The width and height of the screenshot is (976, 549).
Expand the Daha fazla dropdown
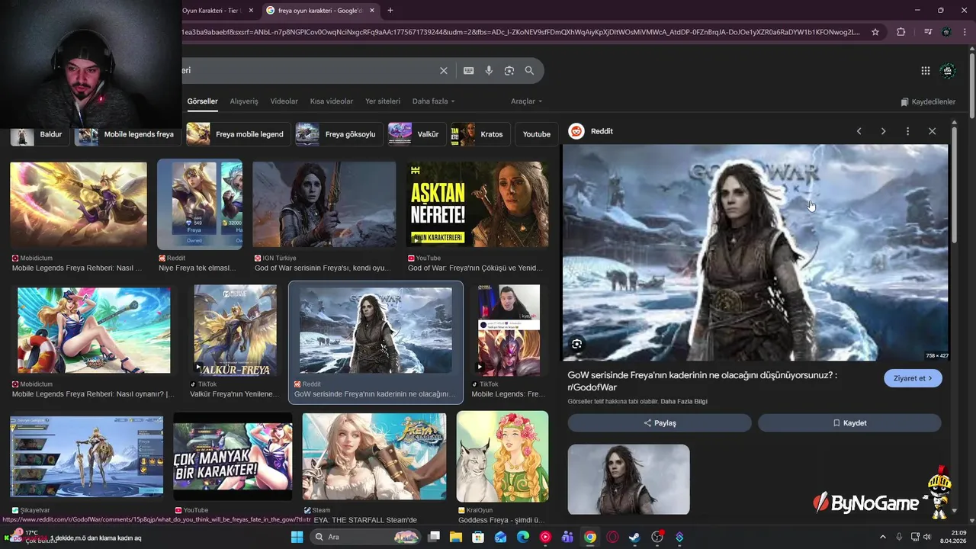point(433,101)
